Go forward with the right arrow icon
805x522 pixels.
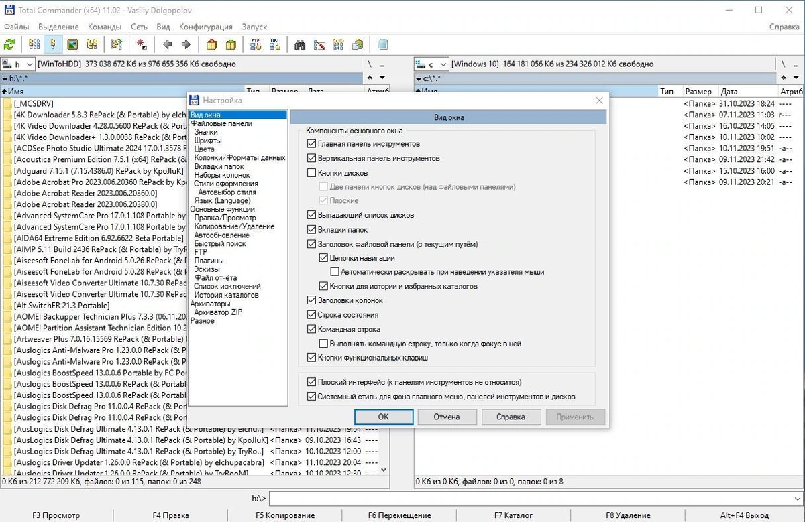pyautogui.click(x=186, y=44)
